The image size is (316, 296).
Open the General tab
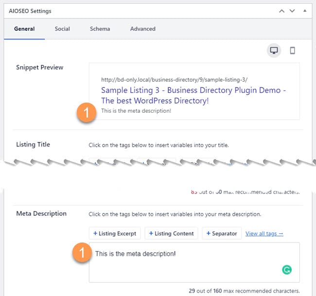click(x=24, y=29)
